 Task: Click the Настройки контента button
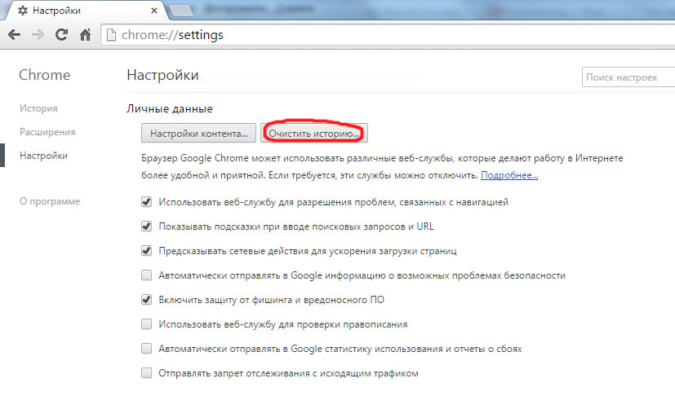pyautogui.click(x=198, y=134)
